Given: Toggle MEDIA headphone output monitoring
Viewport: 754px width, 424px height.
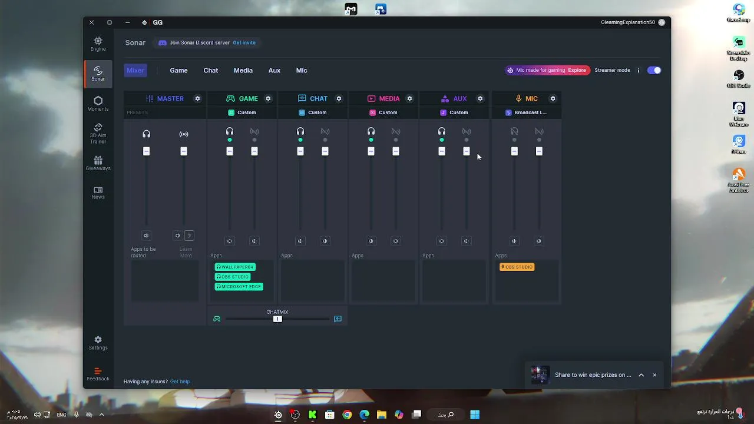Looking at the screenshot, I should (371, 131).
